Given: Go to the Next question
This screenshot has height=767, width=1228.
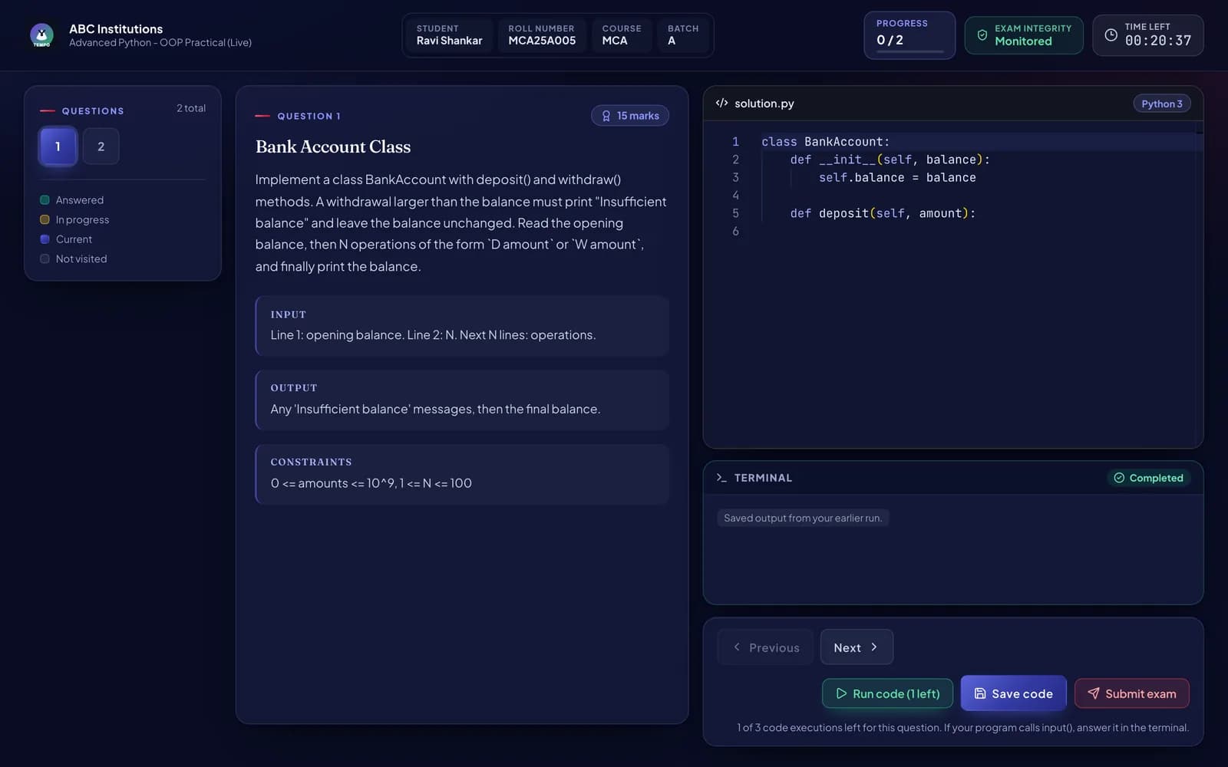Looking at the screenshot, I should [857, 647].
